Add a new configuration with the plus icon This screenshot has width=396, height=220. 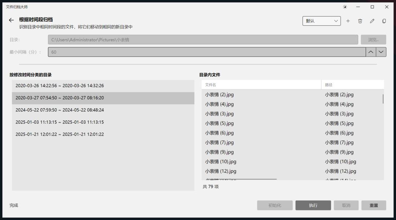pos(348,21)
